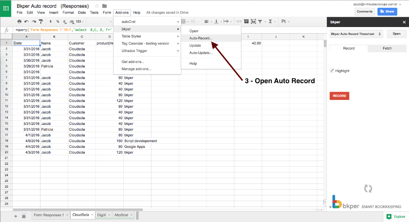Open AltoStrat tab dropdown arrow
This screenshot has width=409, height=222.
point(131,215)
